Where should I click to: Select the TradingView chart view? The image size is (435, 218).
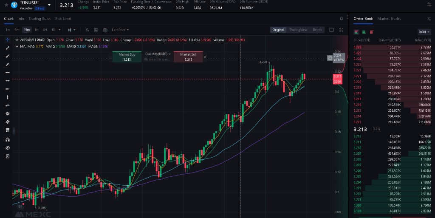pyautogui.click(x=298, y=30)
